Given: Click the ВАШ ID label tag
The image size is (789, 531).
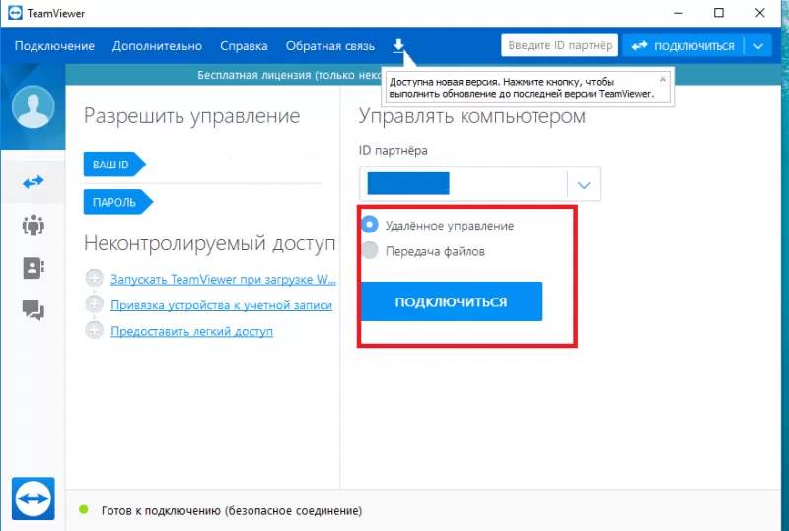Looking at the screenshot, I should (114, 164).
